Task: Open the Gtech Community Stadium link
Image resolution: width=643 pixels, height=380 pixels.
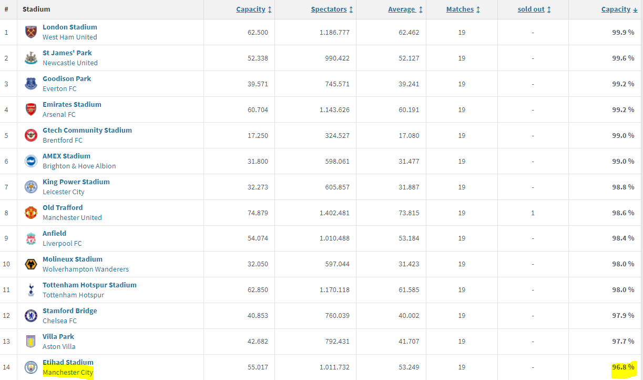Action: (x=87, y=130)
